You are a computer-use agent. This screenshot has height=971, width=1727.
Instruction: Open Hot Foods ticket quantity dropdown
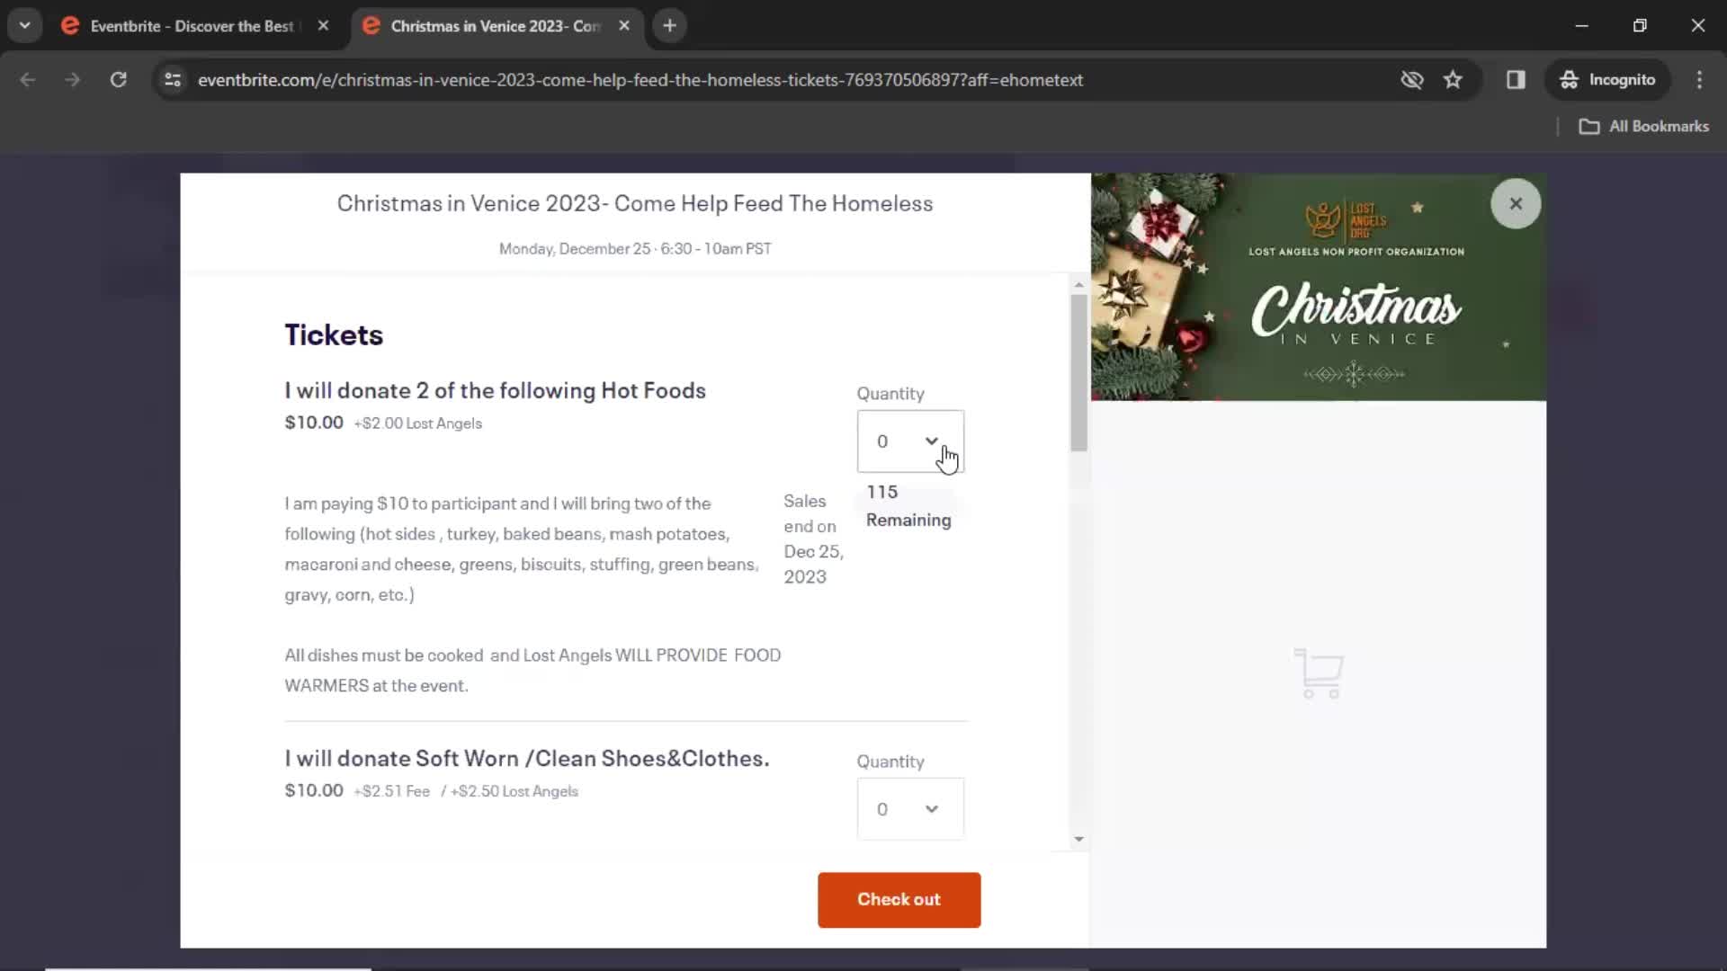point(910,441)
